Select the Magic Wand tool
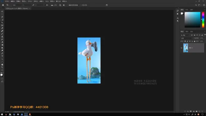Screen dimensions: 206x116 tap(2, 20)
